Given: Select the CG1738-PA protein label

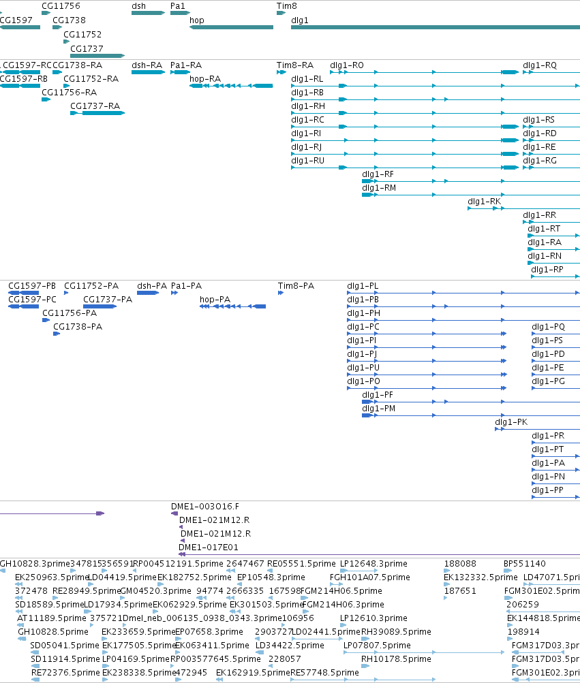Looking at the screenshot, I should click(78, 327).
